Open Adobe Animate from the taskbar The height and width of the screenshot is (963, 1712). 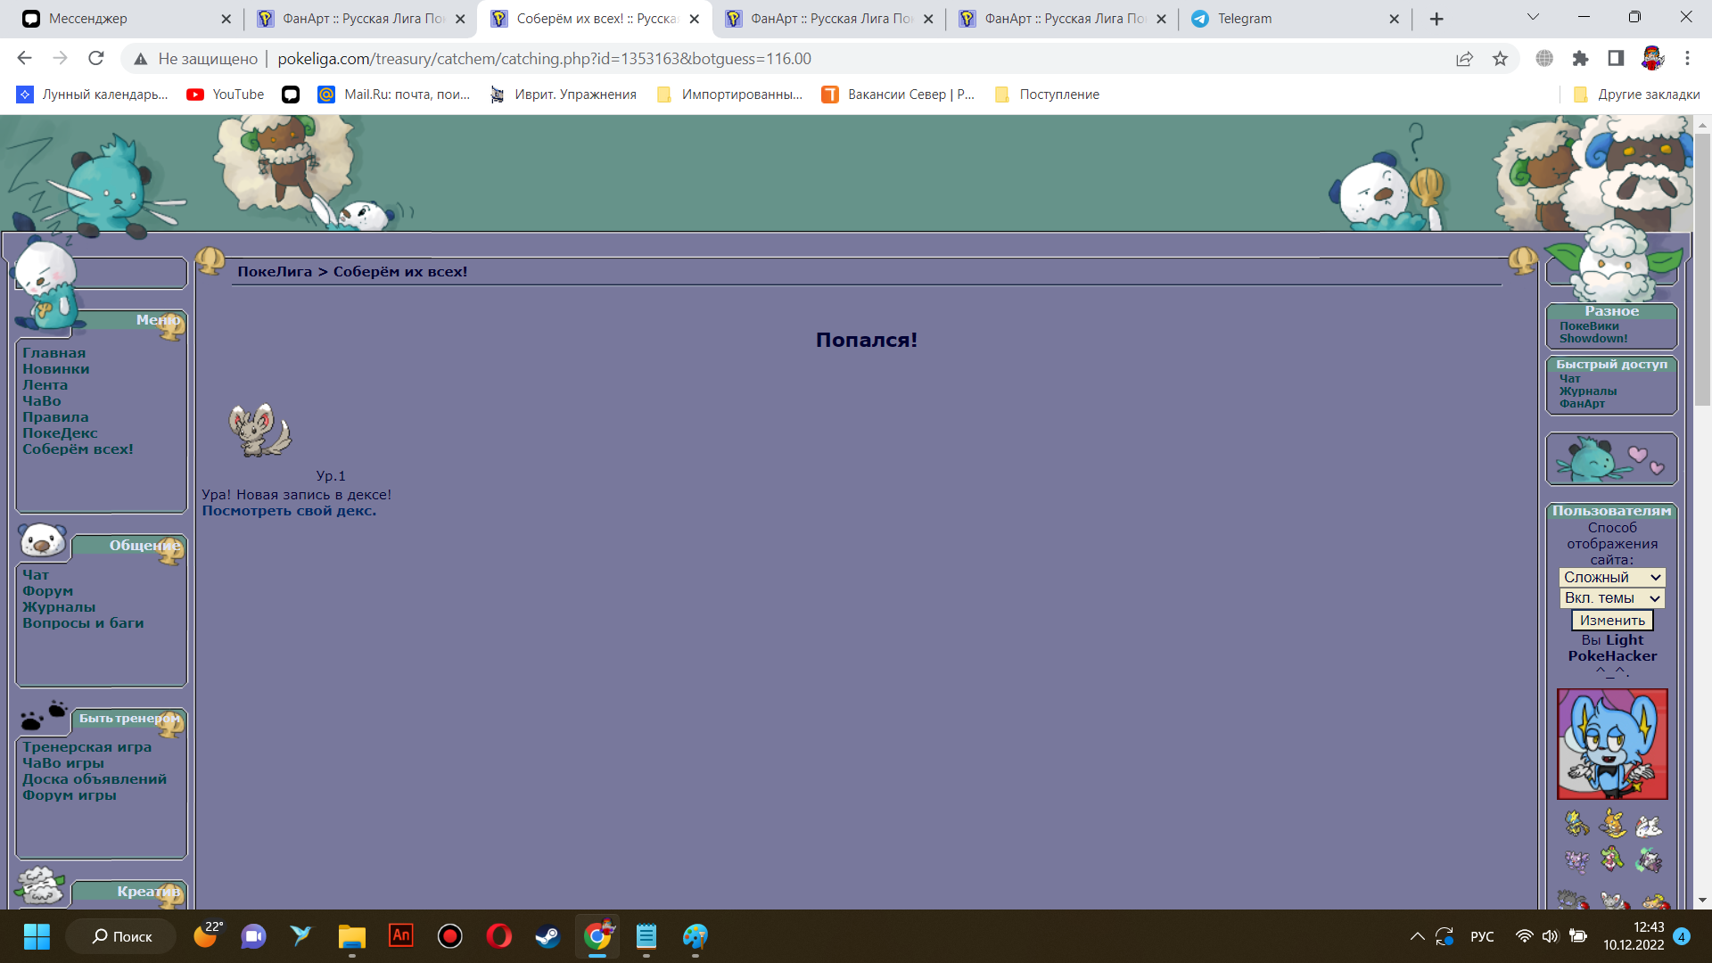[x=401, y=936]
